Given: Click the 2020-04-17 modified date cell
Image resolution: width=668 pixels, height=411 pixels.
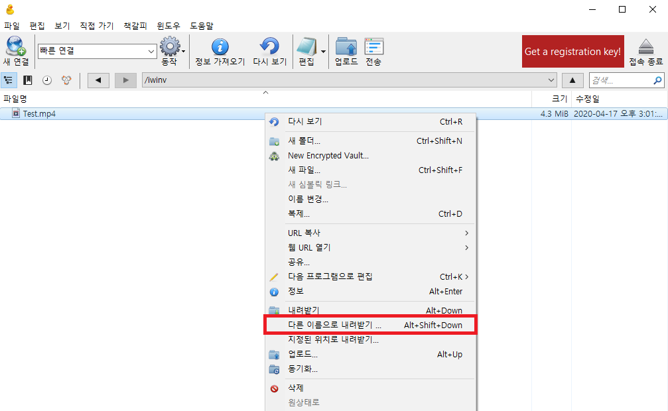Looking at the screenshot, I should tap(618, 114).
